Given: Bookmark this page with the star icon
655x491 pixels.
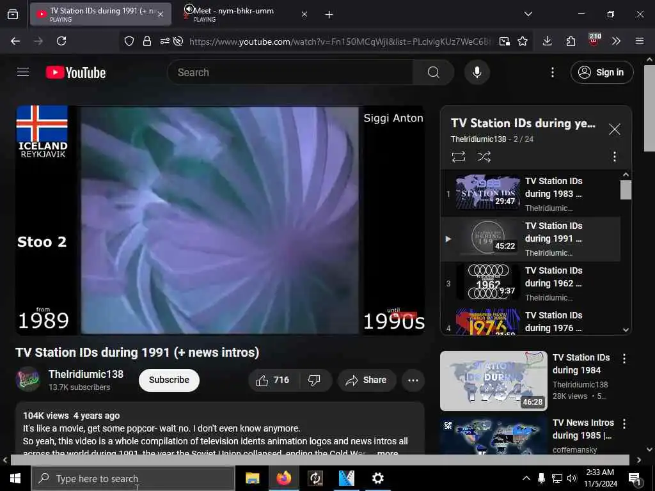Looking at the screenshot, I should click(523, 41).
